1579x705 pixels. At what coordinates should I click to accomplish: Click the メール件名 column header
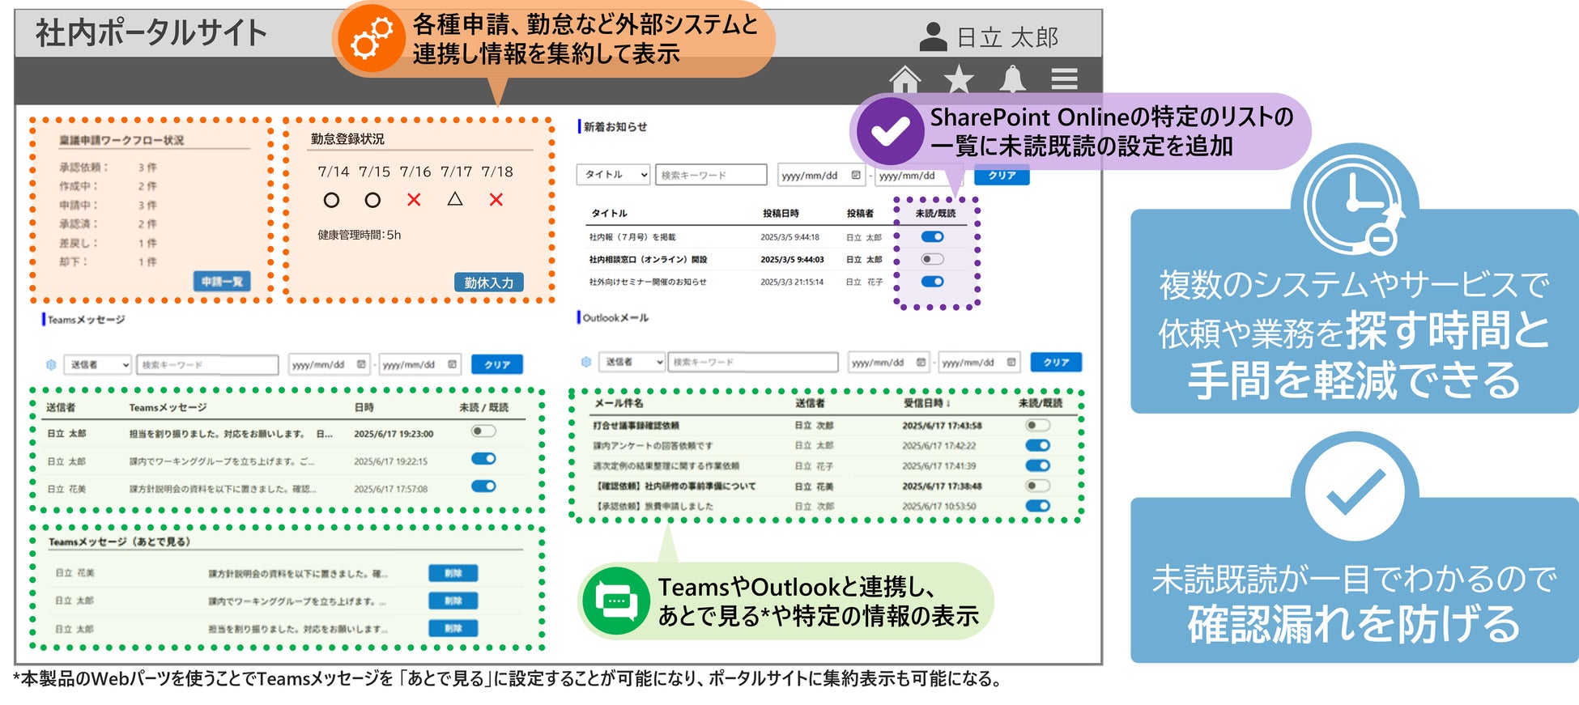pos(619,403)
